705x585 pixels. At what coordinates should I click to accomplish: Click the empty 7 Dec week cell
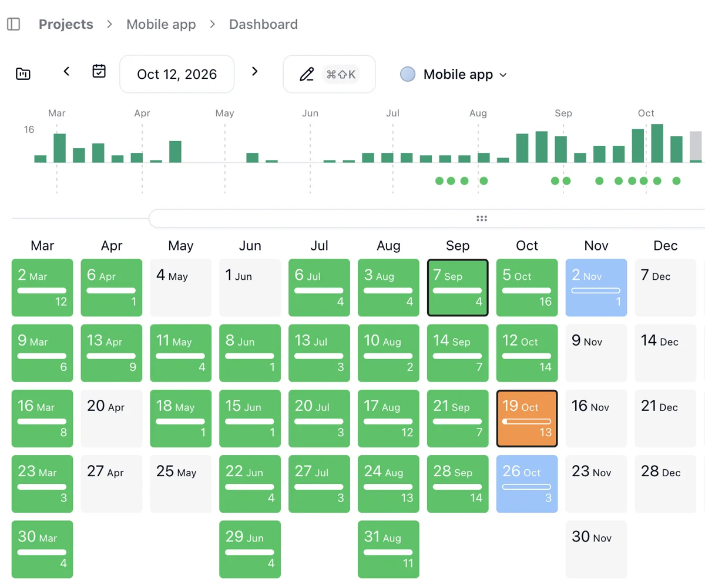tap(666, 288)
